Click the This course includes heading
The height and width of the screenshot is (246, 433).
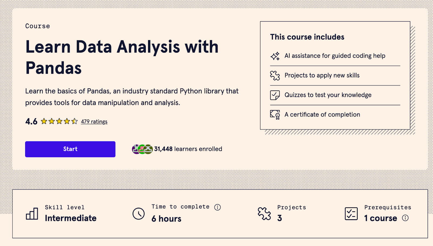(x=307, y=37)
